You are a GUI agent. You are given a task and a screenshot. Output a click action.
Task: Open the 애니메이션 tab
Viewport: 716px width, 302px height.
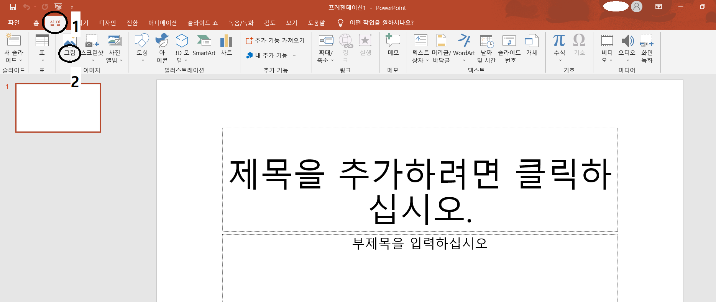pos(163,23)
